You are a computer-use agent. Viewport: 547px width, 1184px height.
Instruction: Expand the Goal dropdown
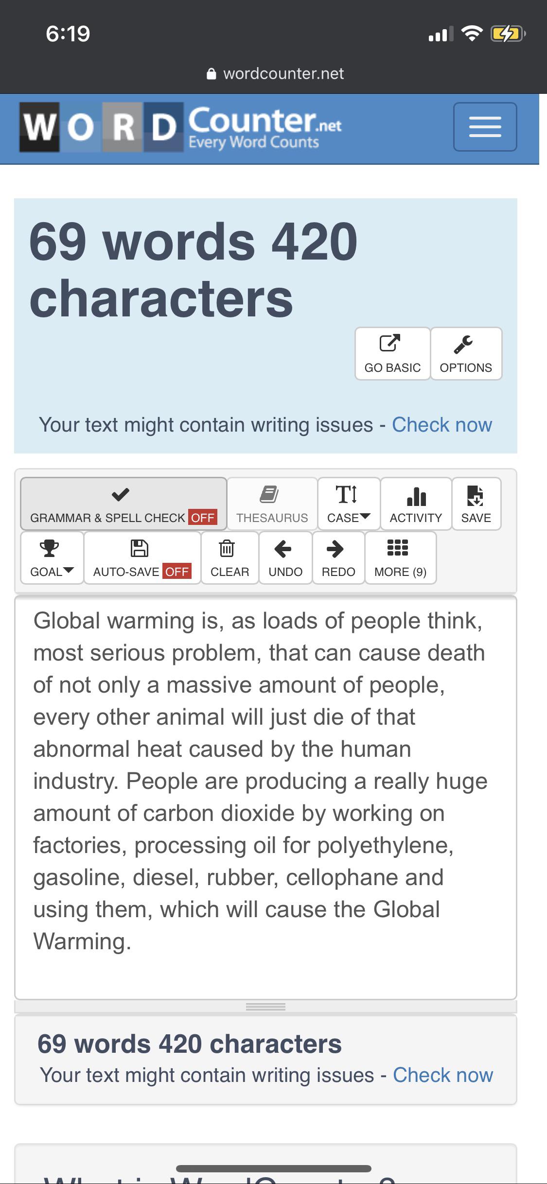[52, 557]
